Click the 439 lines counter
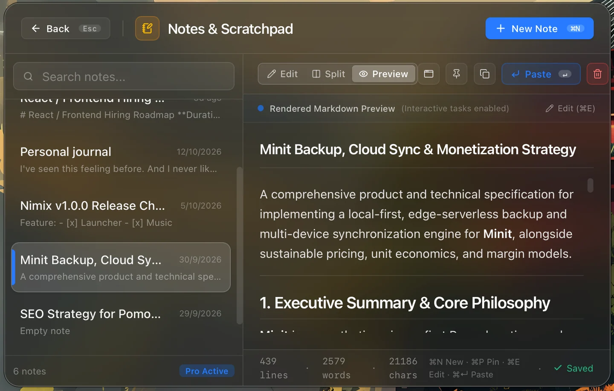Image resolution: width=614 pixels, height=391 pixels. 274,368
